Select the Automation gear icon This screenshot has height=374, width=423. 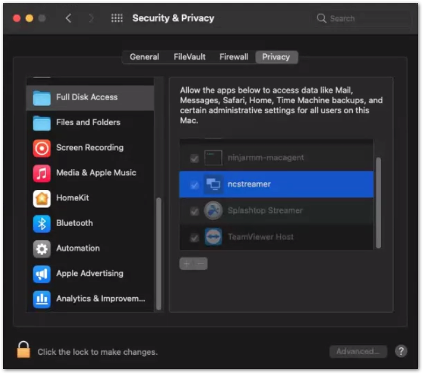click(42, 249)
